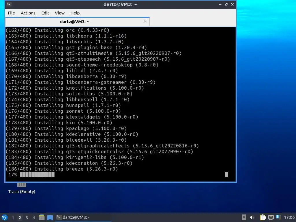Click the line installing orc

(x=58, y=30)
